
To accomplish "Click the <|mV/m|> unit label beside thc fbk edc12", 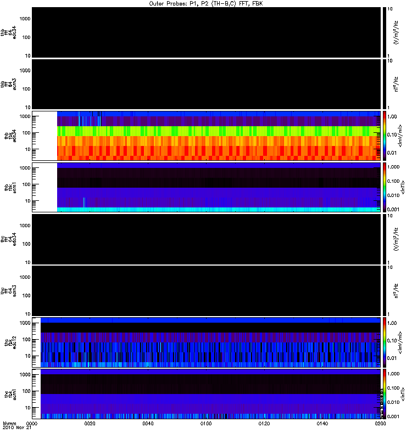I will [400, 342].
